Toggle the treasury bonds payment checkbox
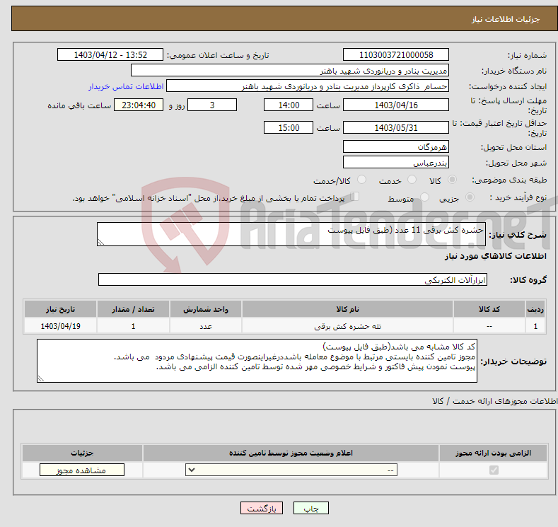This screenshot has height=527, width=558. pos(355,197)
